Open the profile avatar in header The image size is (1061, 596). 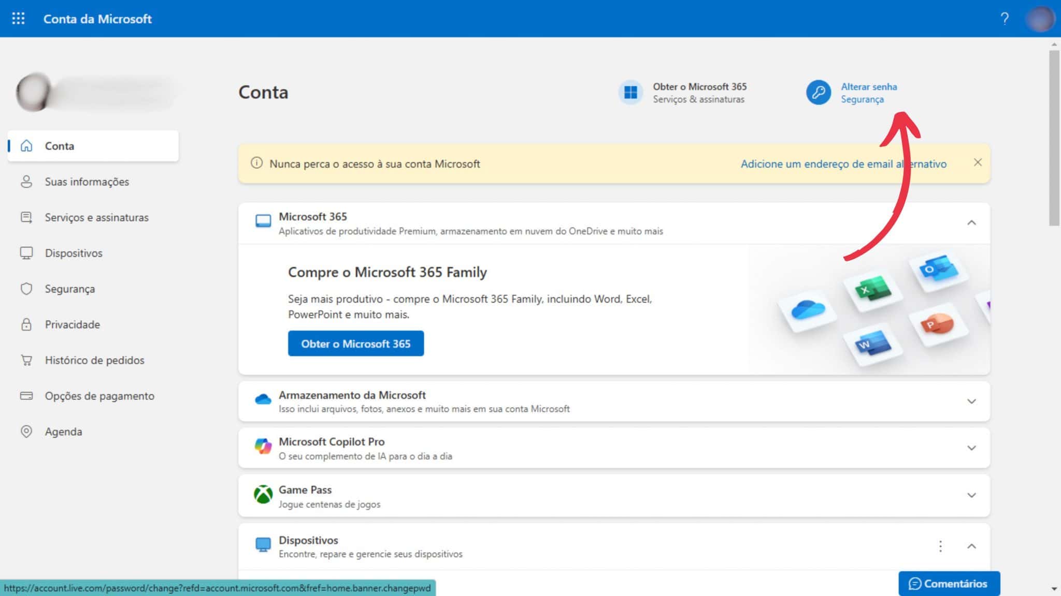[x=1040, y=19]
